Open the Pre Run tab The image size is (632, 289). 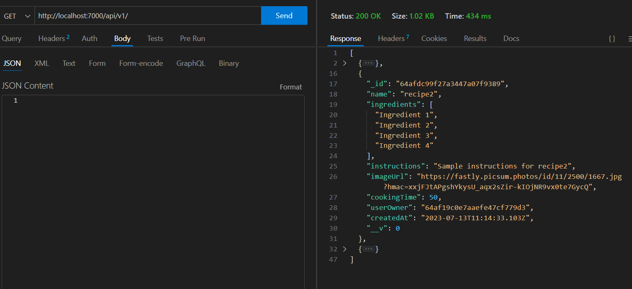[192, 39]
